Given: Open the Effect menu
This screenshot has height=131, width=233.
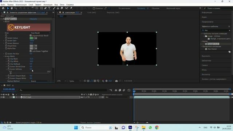Looking at the screenshot, I should coord(38,5).
